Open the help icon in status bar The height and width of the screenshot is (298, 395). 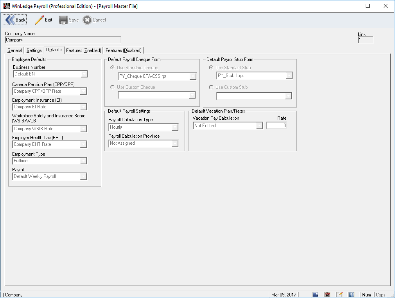pyautogui.click(x=352, y=295)
